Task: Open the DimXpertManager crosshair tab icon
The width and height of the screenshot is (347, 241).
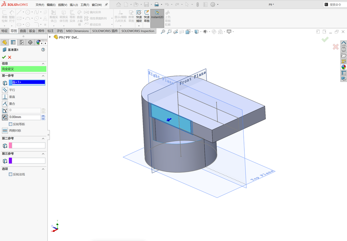Action: (x=30, y=42)
